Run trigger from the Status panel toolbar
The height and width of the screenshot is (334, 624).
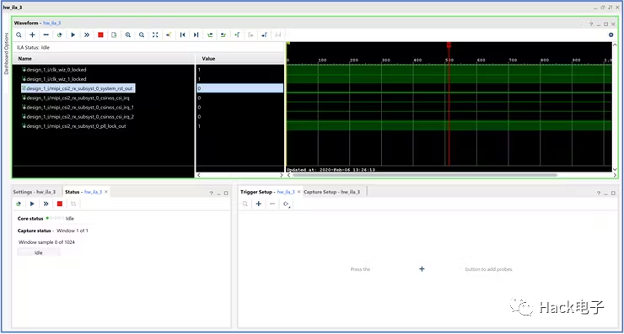32,204
